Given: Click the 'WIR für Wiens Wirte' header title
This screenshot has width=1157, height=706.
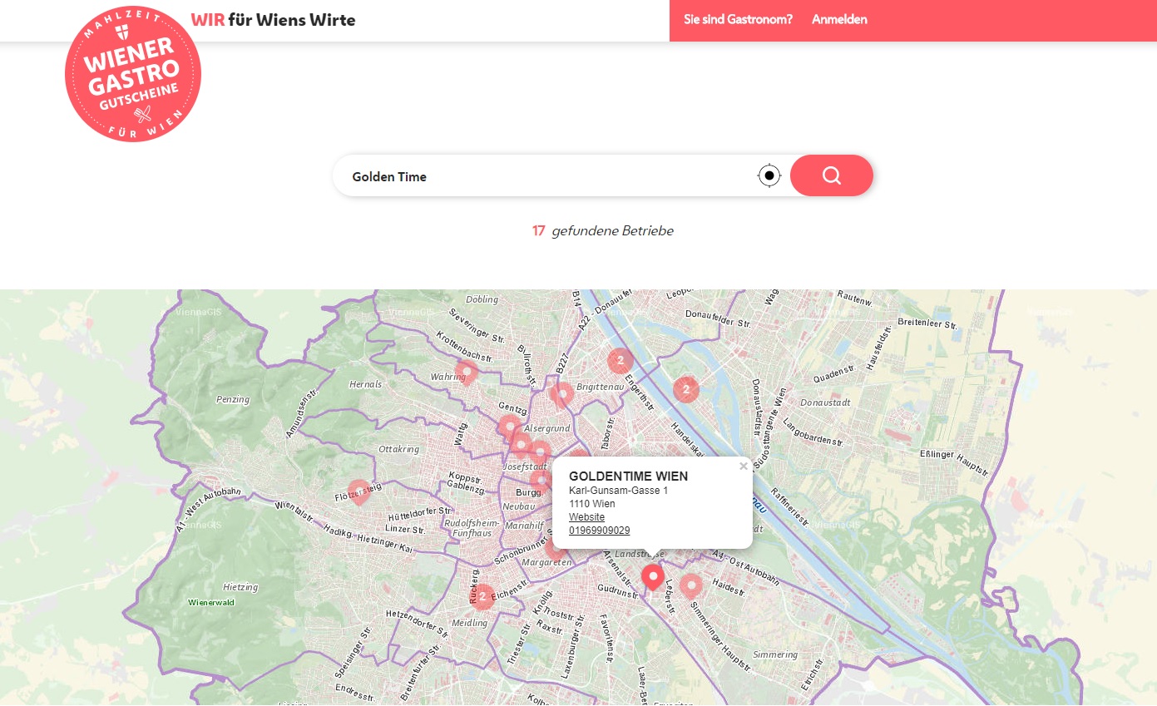Looking at the screenshot, I should [x=273, y=20].
